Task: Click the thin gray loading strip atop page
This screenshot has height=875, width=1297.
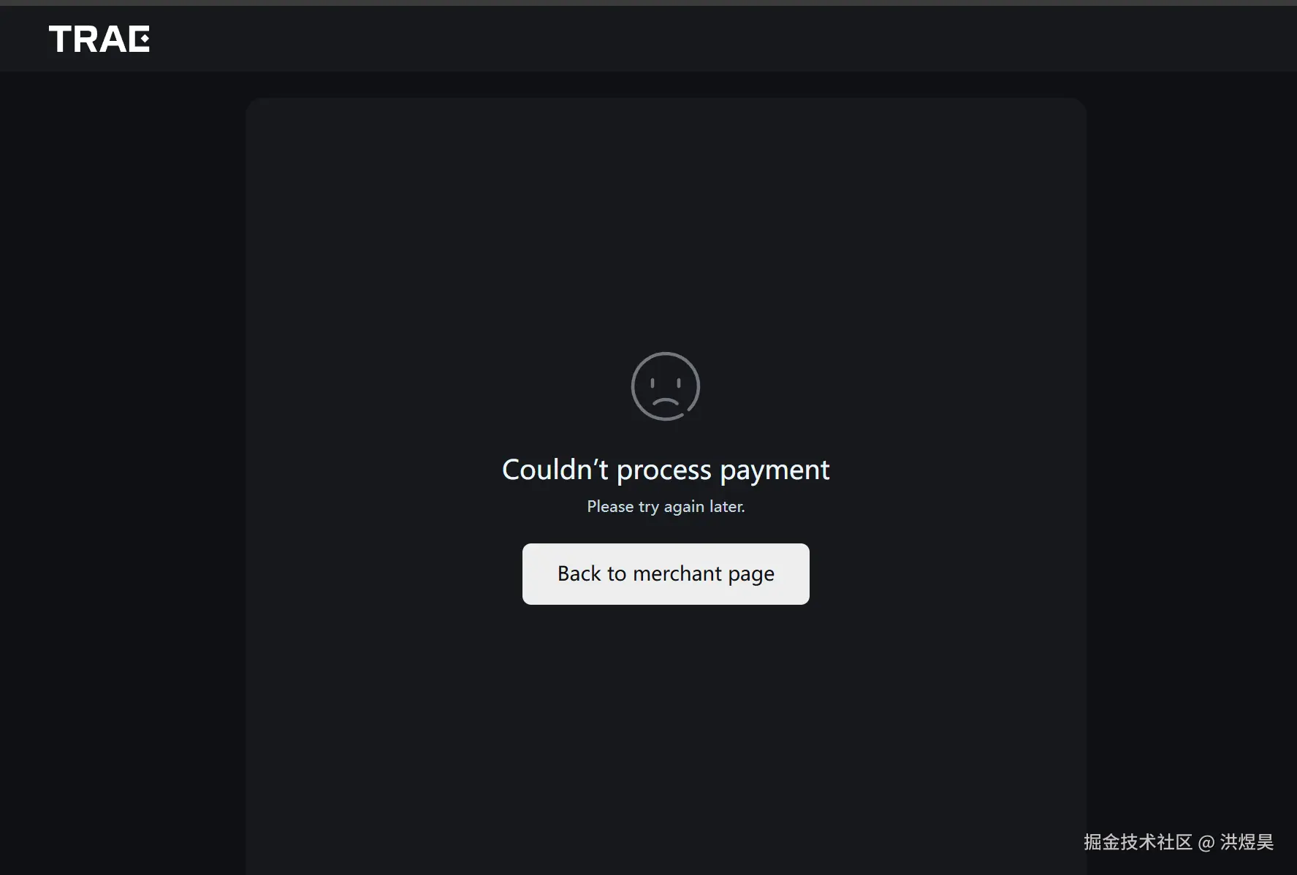Action: (648, 3)
